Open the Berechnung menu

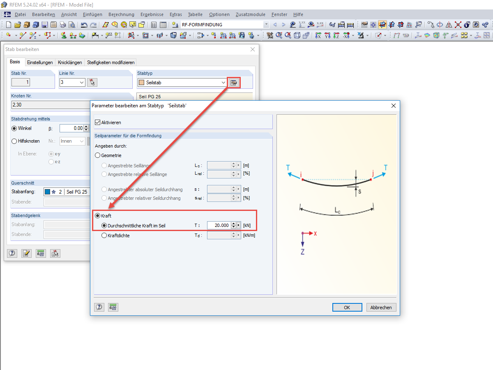(x=121, y=14)
